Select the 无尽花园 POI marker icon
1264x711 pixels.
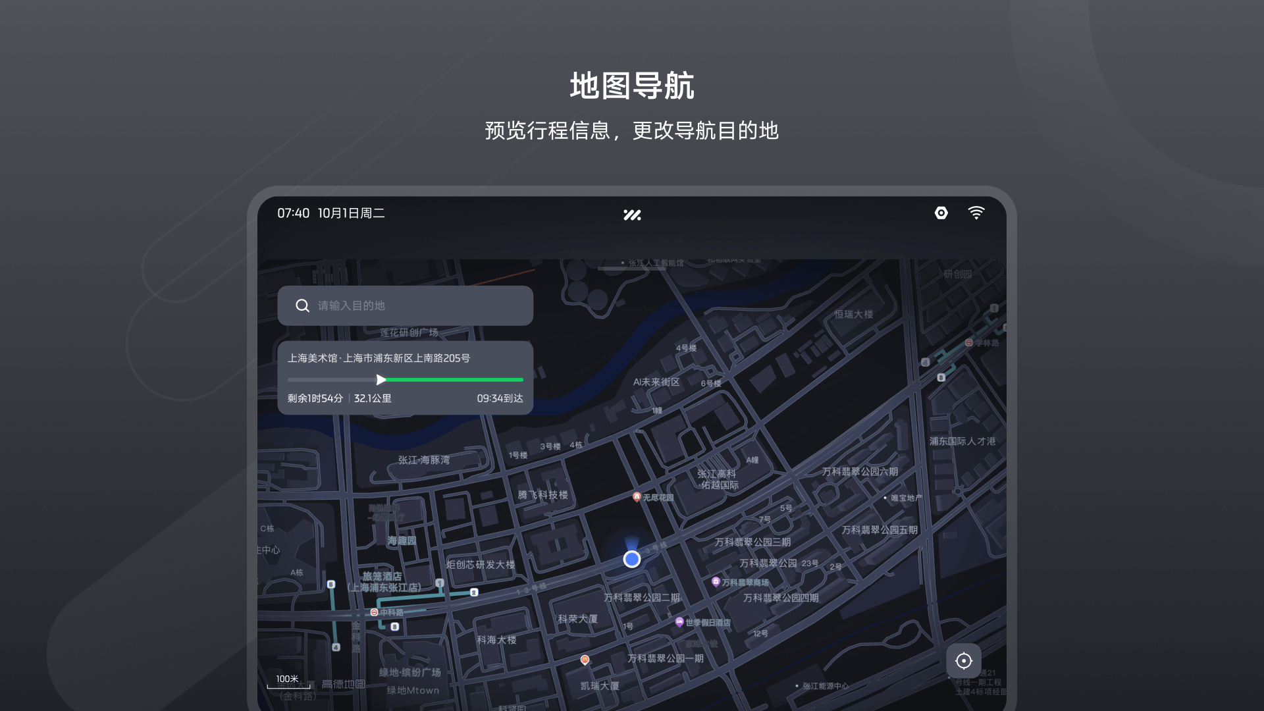pos(637,497)
